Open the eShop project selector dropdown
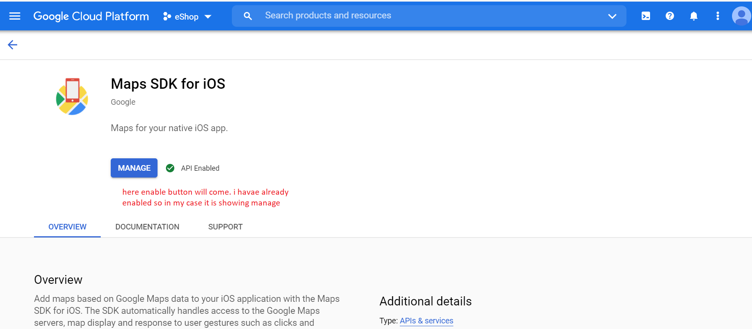The height and width of the screenshot is (329, 752). 187,16
